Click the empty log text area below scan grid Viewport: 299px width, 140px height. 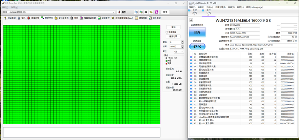[82, 132]
